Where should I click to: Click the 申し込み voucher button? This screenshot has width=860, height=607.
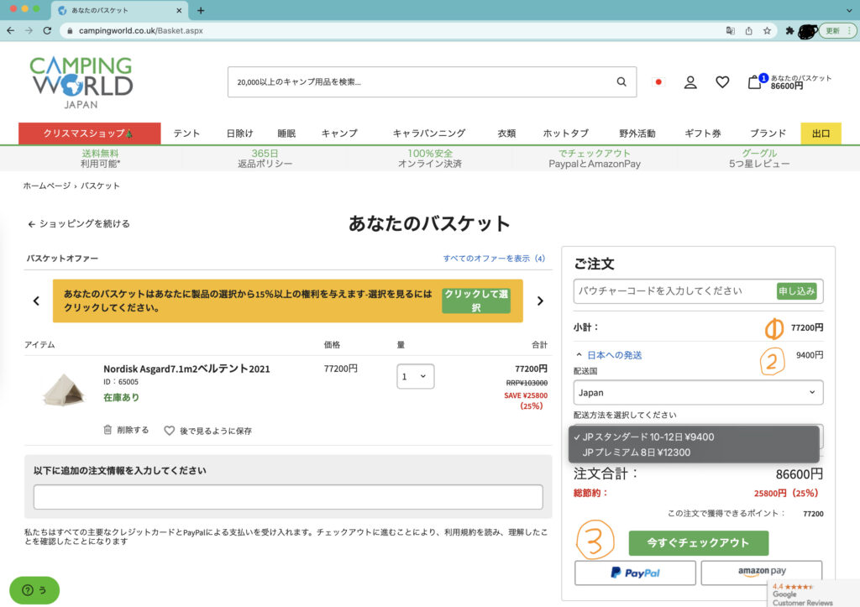pos(796,291)
